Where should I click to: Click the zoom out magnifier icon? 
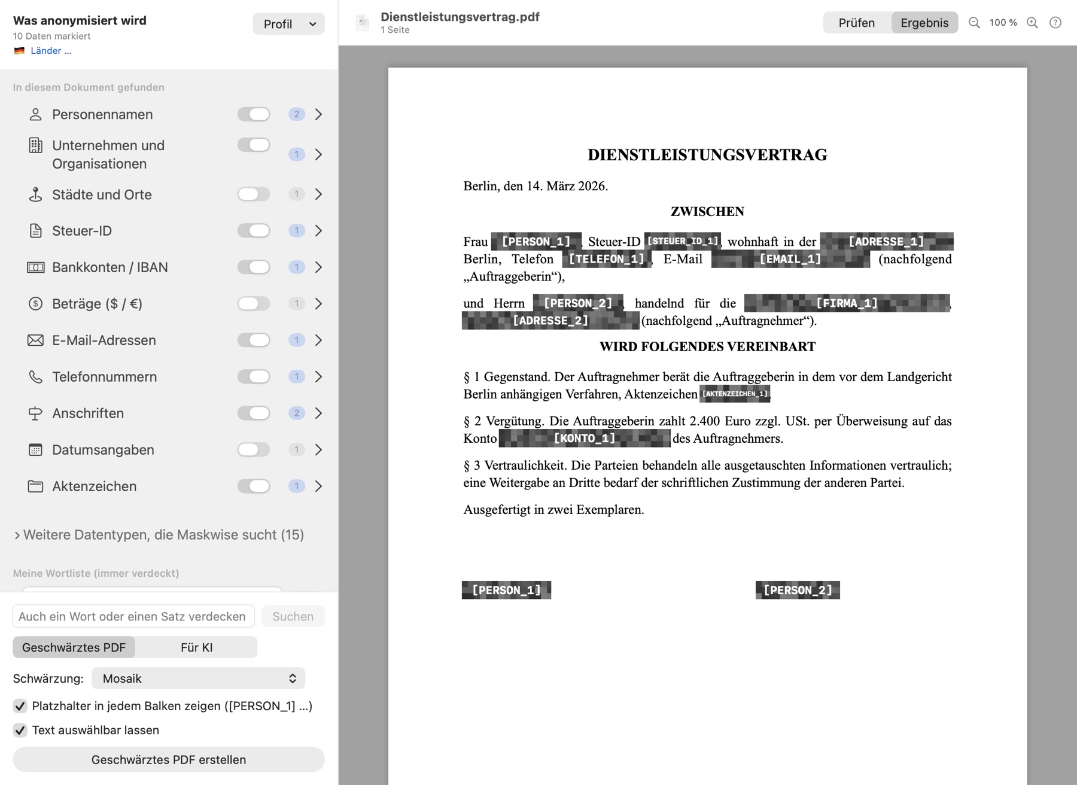[x=974, y=23]
